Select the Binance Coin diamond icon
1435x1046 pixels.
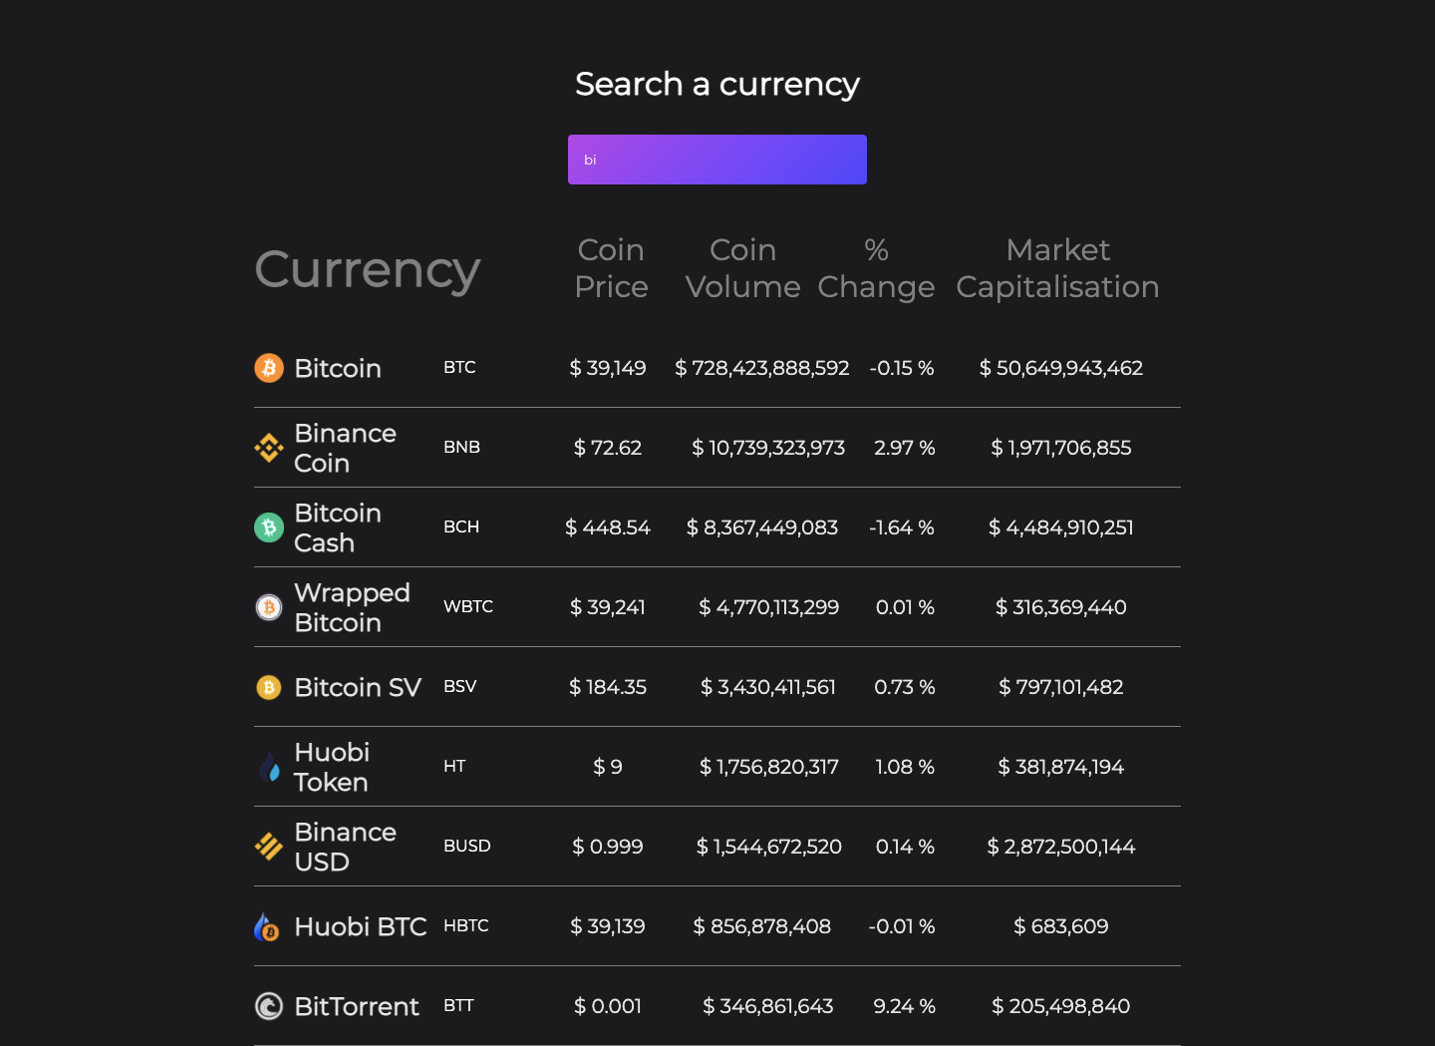coord(268,447)
